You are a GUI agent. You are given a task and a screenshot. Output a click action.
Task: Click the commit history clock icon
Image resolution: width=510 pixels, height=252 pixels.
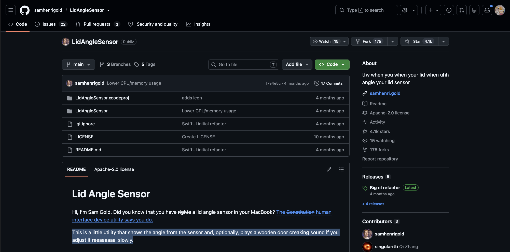pos(317,83)
